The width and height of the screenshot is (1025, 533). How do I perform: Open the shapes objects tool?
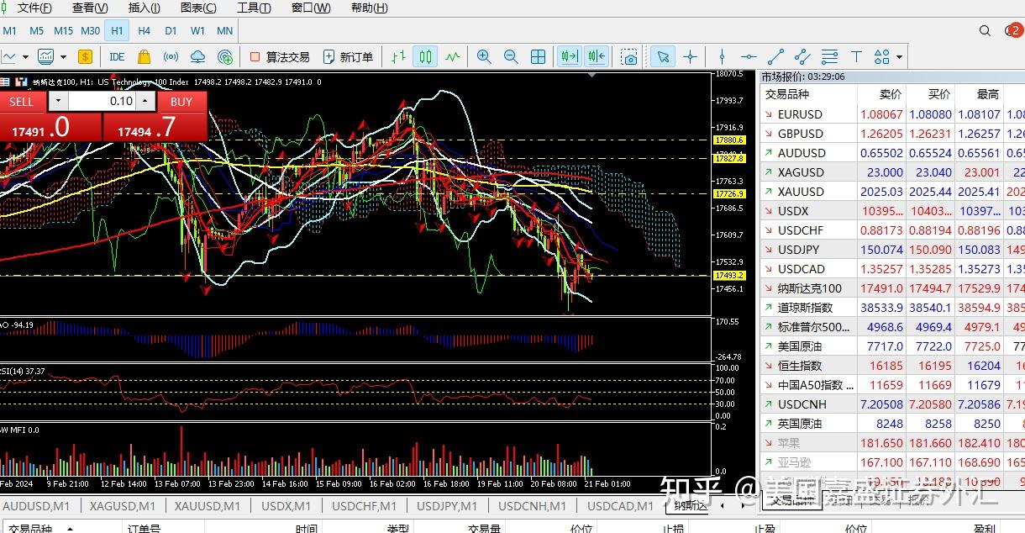point(881,57)
